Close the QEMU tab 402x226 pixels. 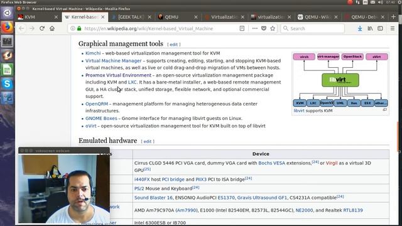tap(196, 17)
